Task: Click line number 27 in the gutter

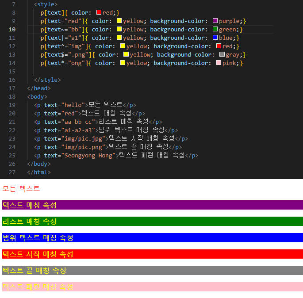Action: (12, 172)
